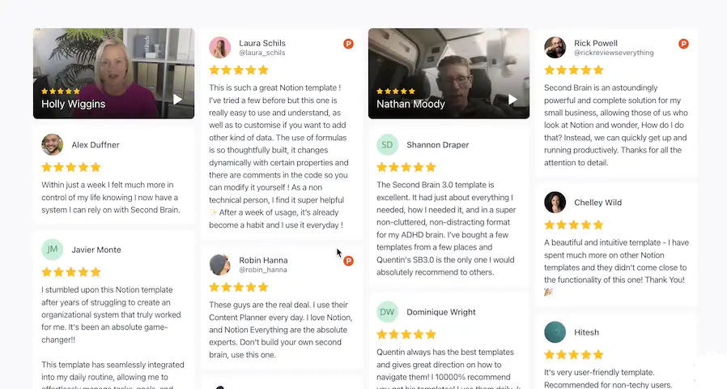Viewport: 727px width, 389px height.
Task: Open the @rickreviewseverything handle
Action: tap(614, 53)
